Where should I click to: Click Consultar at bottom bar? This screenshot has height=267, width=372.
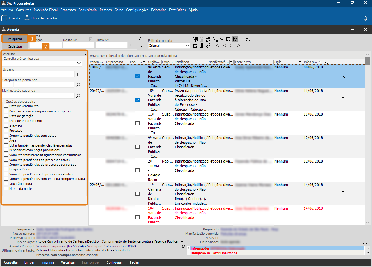(11, 262)
